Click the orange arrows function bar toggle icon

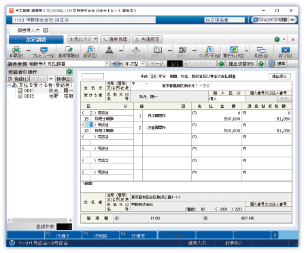click(275, 235)
